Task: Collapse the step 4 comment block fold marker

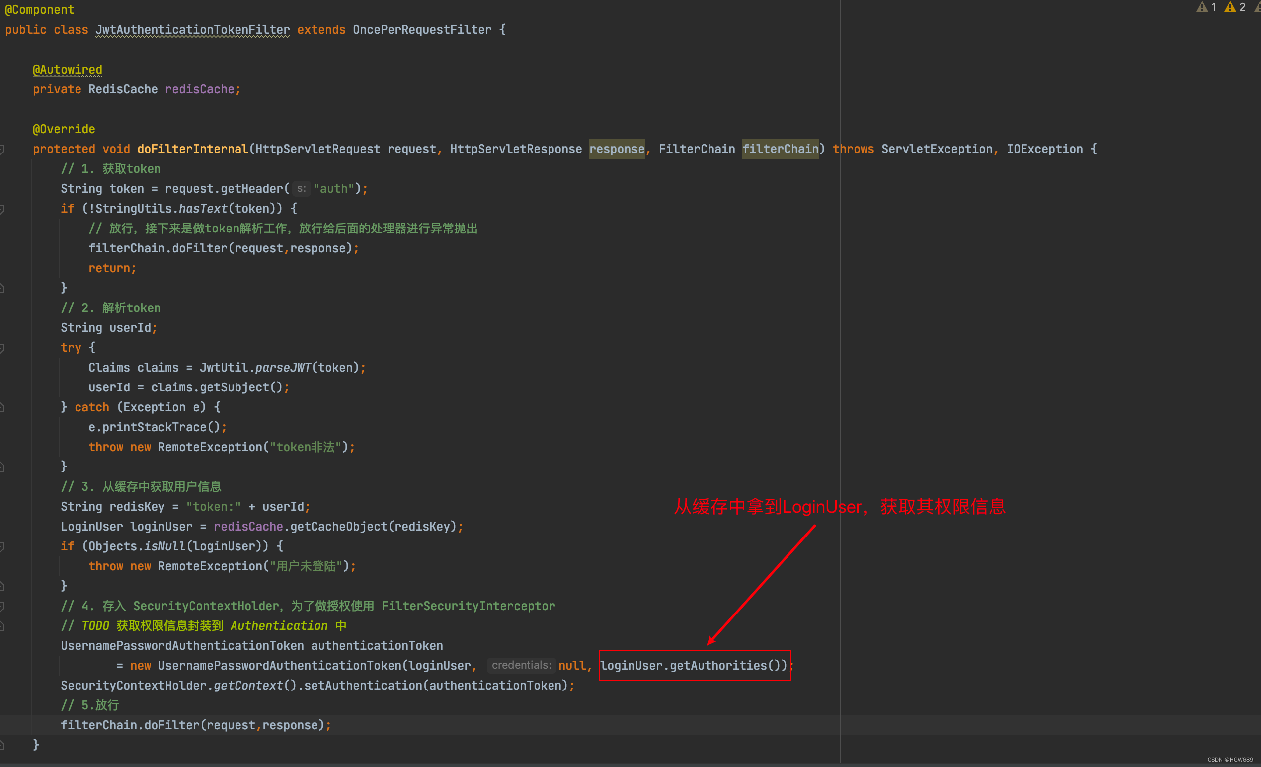Action: pos(2,607)
